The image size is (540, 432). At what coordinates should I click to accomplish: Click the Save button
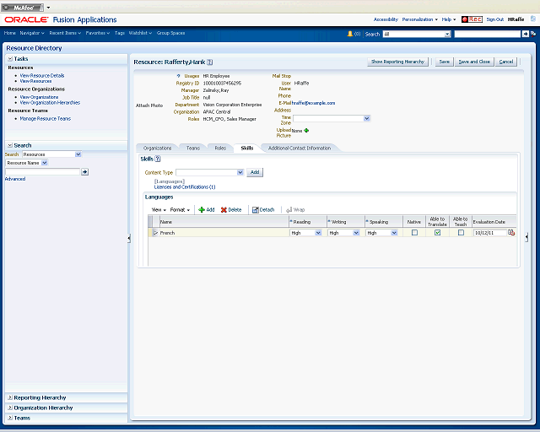click(445, 62)
